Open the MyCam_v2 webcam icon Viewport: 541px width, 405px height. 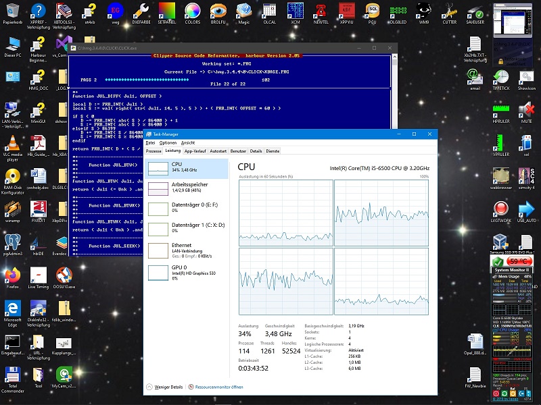64,377
